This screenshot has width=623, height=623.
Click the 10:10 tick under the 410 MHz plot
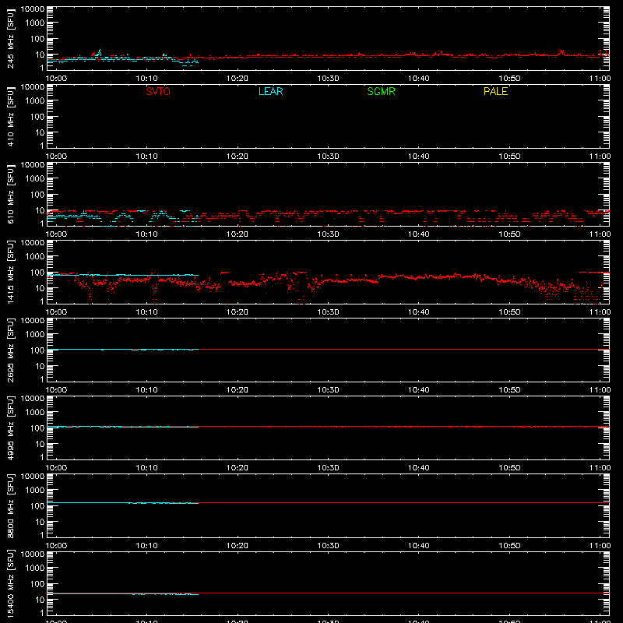146,157
